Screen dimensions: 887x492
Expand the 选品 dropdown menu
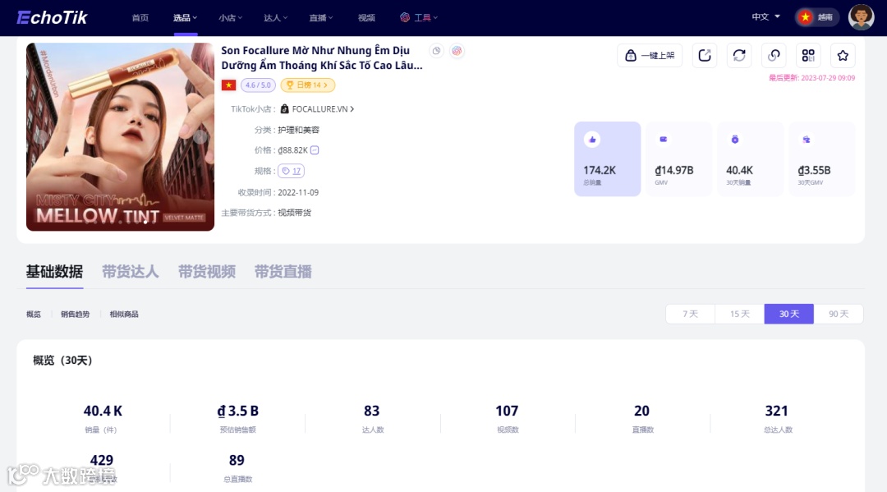coord(185,17)
